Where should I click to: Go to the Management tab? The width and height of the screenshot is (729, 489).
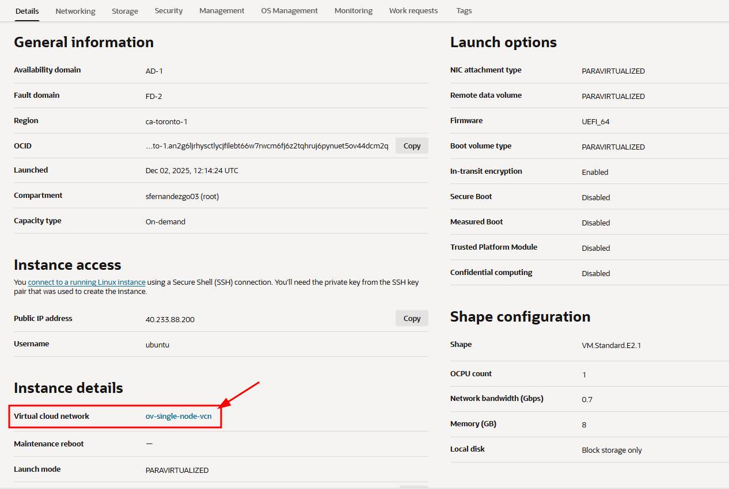[222, 11]
